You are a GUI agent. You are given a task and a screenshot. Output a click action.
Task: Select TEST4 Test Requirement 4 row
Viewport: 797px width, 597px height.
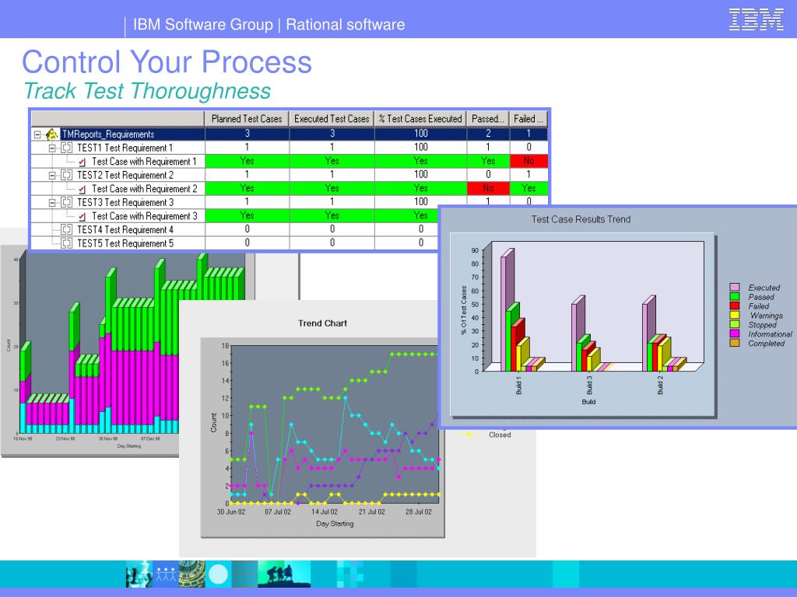coord(235,230)
